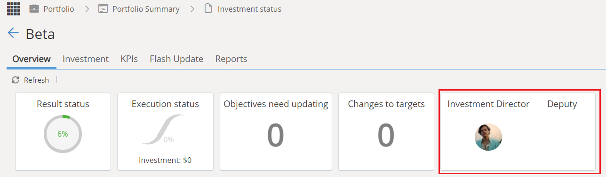Click the Refresh circular arrows icon

click(x=16, y=80)
